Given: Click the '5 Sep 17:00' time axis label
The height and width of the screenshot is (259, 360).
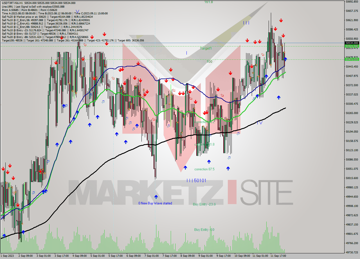Looking at the screenshot, I should click(115, 256).
